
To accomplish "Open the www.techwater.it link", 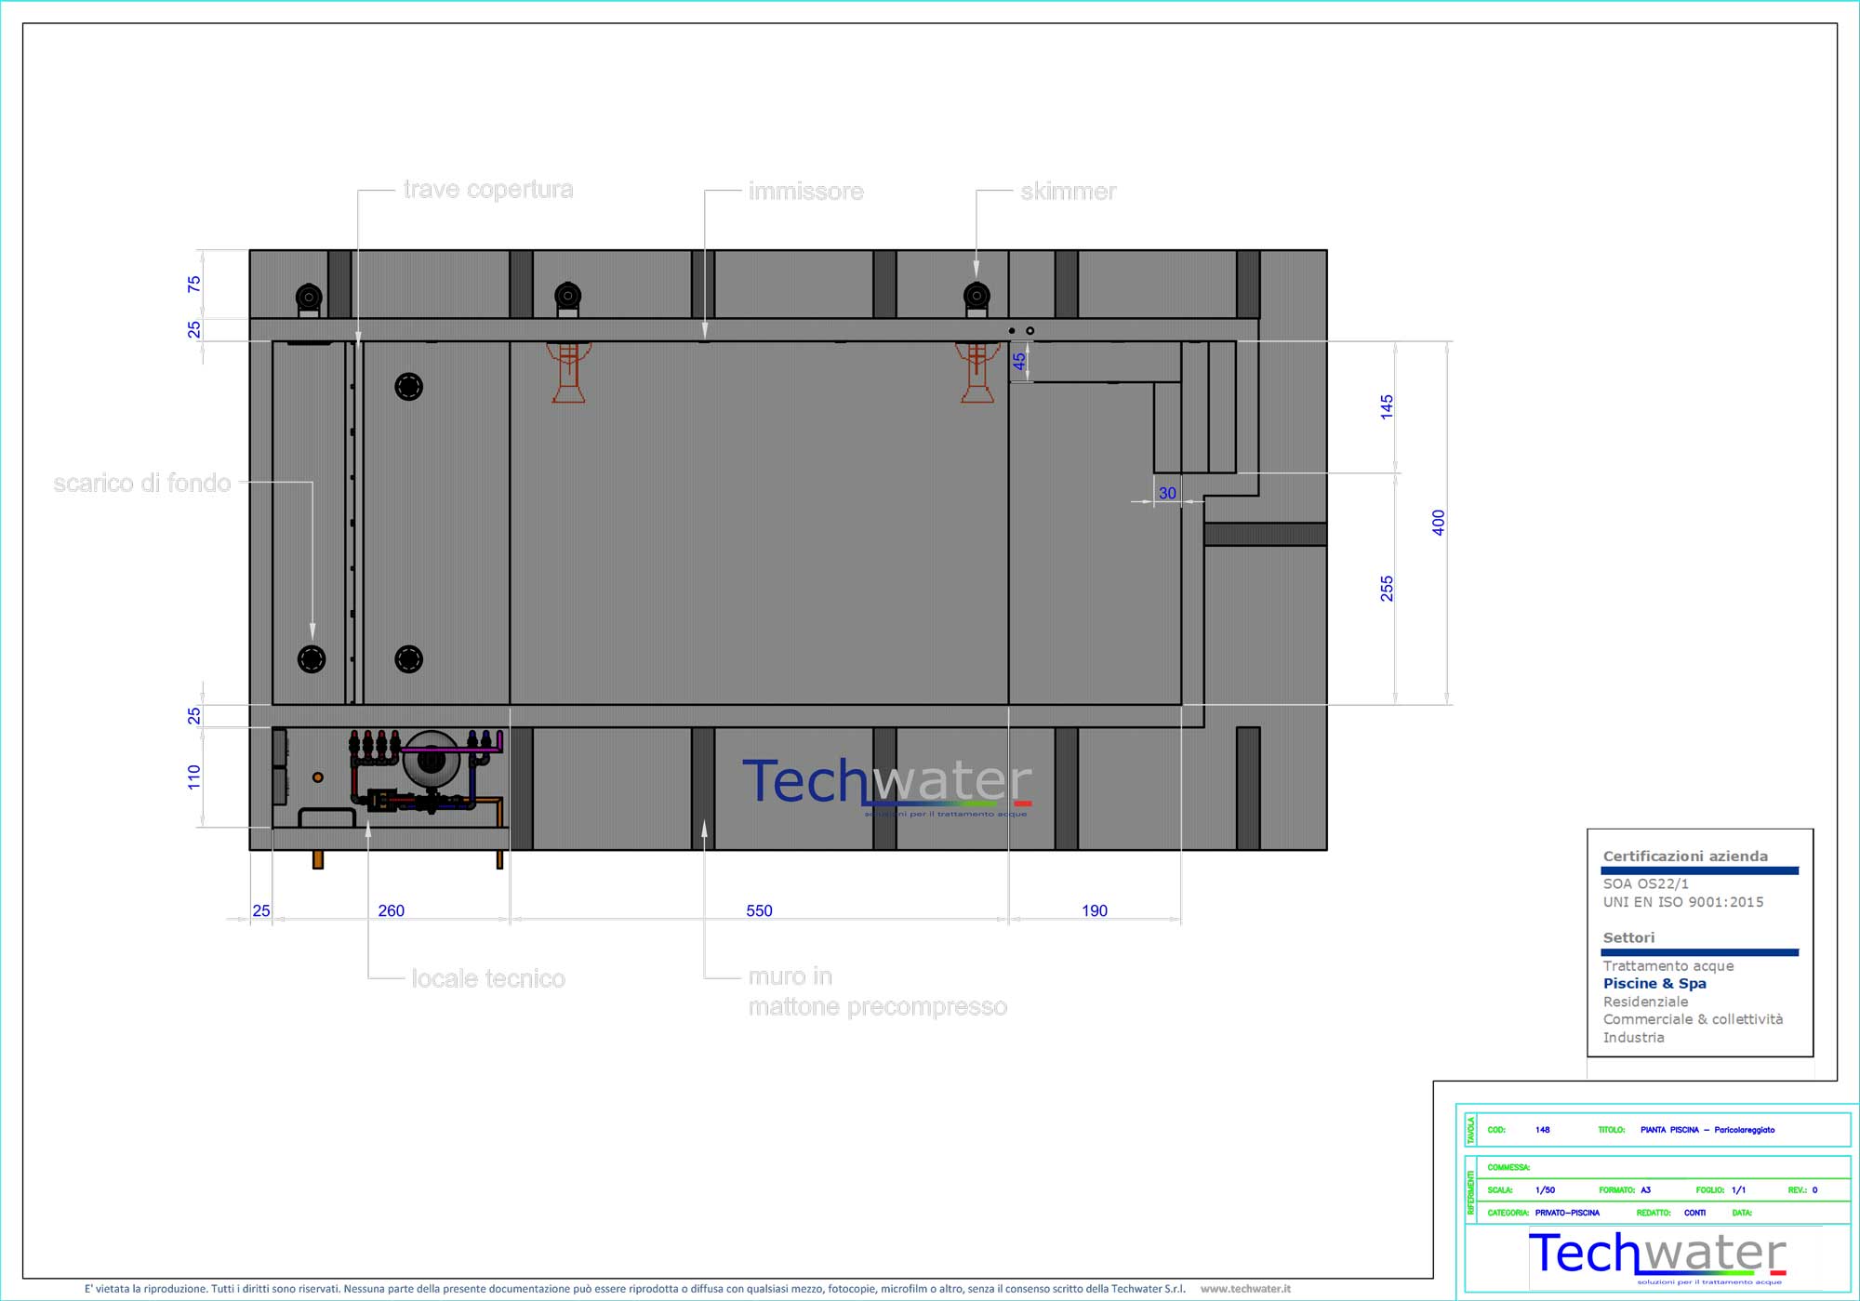I will [x=1245, y=1289].
